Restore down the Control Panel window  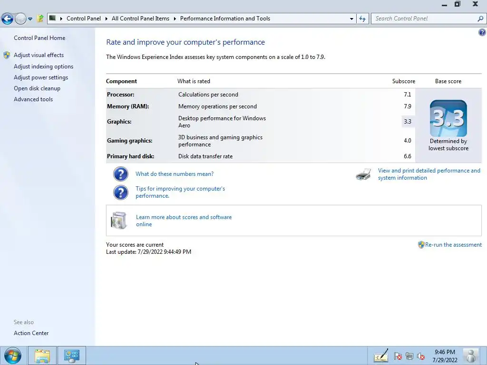tap(458, 4)
